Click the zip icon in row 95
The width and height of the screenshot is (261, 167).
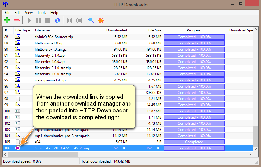pos(18,80)
